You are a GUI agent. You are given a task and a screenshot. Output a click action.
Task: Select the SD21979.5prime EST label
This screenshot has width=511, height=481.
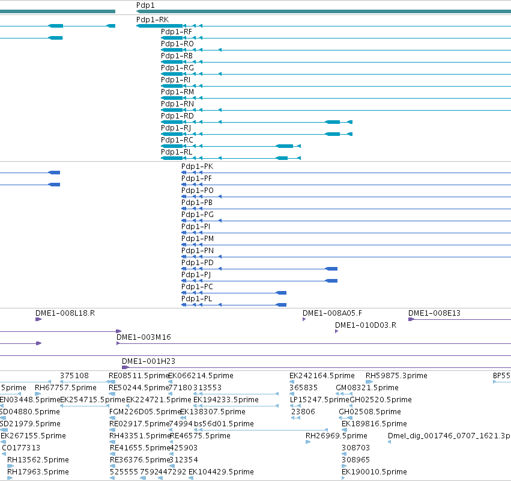[30, 424]
